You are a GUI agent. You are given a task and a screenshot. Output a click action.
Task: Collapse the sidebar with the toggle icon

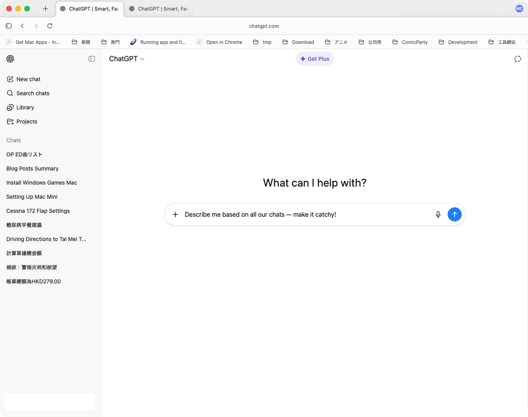pos(92,59)
